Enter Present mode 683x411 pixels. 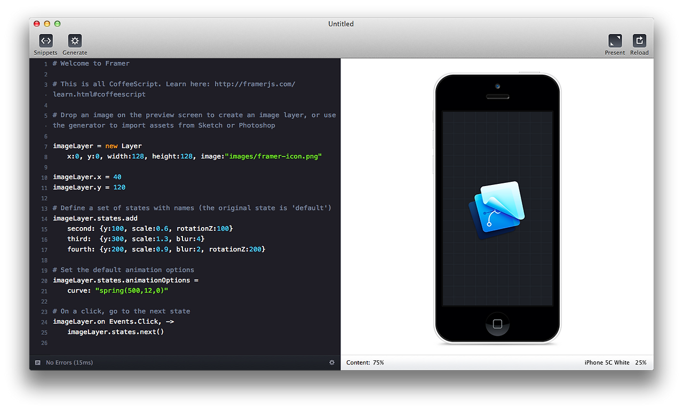pos(615,40)
